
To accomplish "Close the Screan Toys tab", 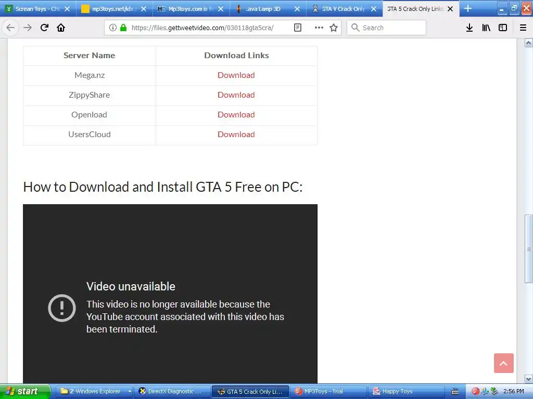I will pos(67,9).
